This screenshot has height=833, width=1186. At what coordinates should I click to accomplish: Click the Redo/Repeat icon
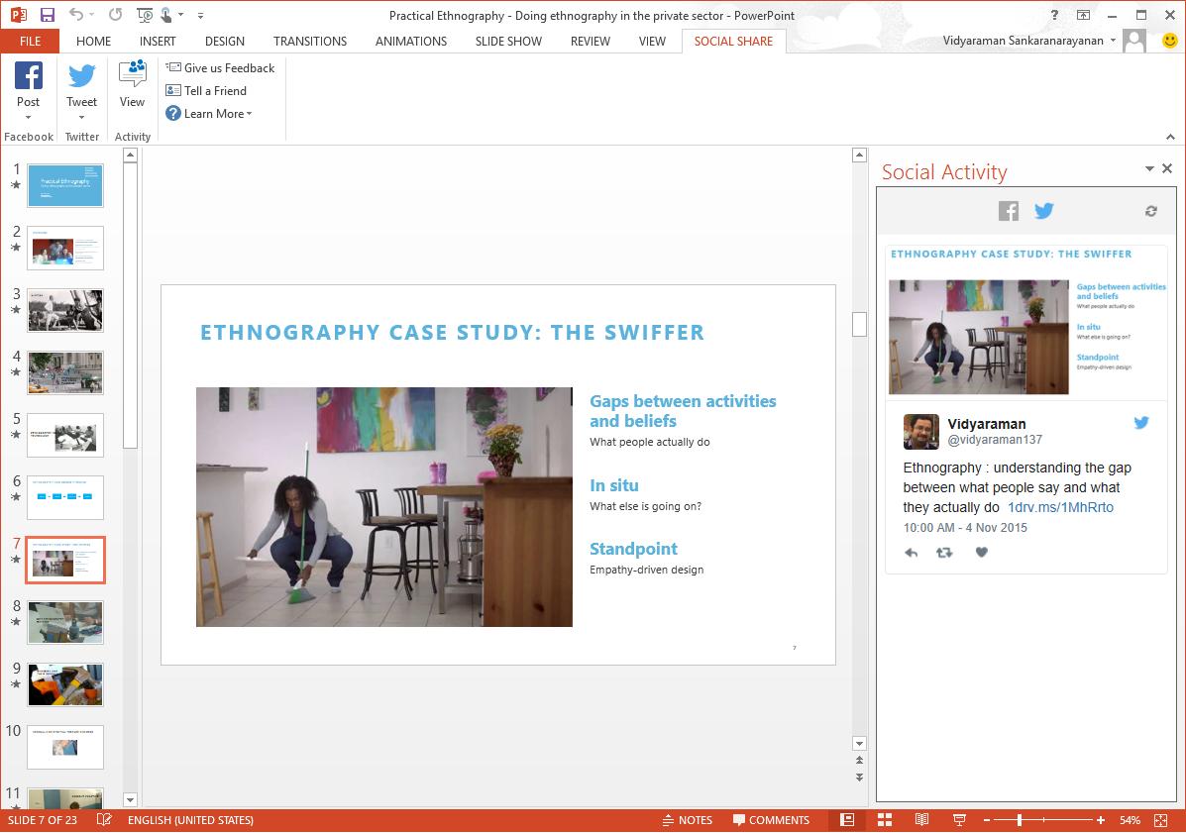coord(115,14)
